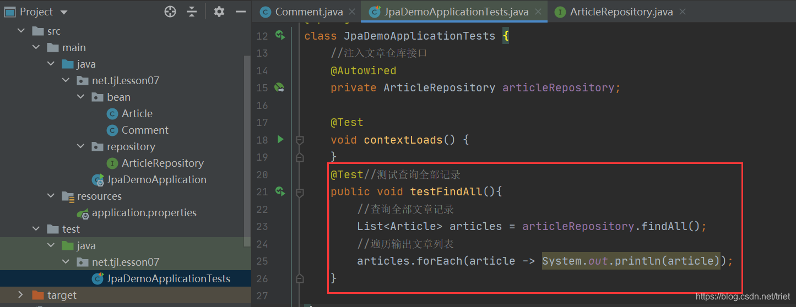Click the Comment class icon in tree
796x307 pixels.
[x=112, y=130]
